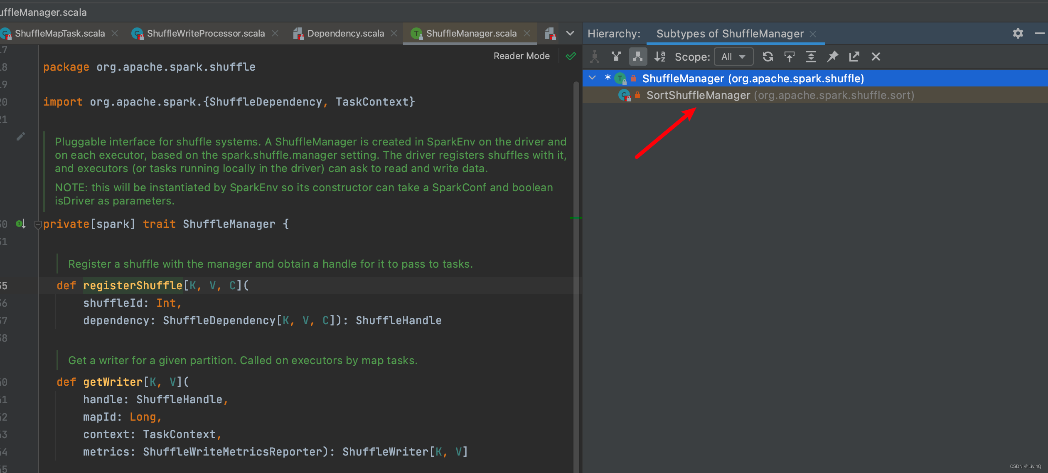The height and width of the screenshot is (473, 1048).
Task: Click autoscroll to source icon
Action: [x=789, y=57]
